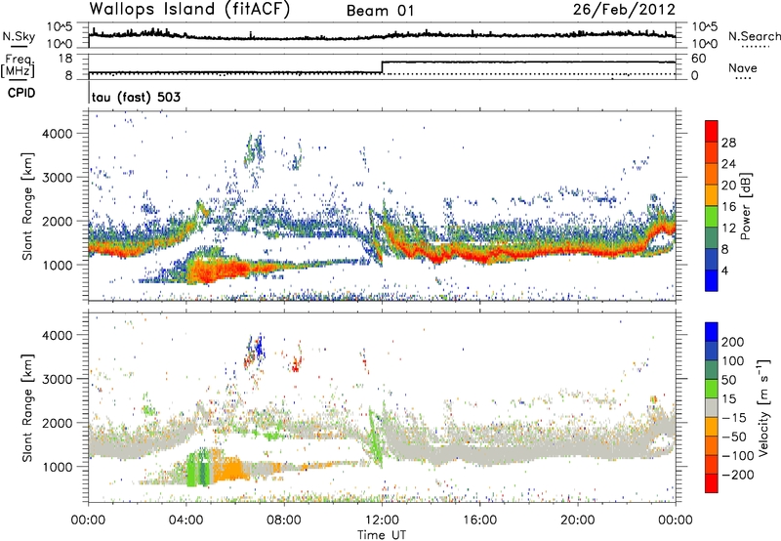The height and width of the screenshot is (541, 781).
Task: Click the 'Velocity [m s^-1]' colorbar title
Action: [763, 407]
